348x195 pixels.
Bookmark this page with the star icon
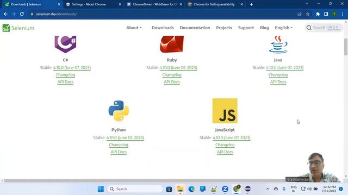[x=308, y=14]
